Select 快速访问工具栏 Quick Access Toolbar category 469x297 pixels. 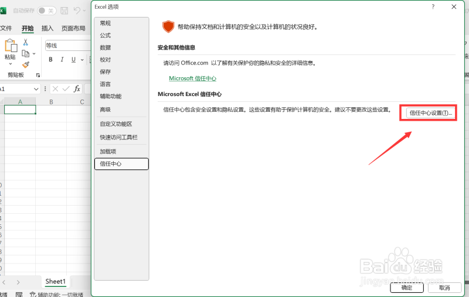tap(121, 137)
